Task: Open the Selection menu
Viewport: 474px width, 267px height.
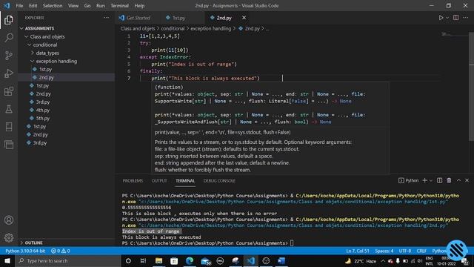Action: pos(53,5)
